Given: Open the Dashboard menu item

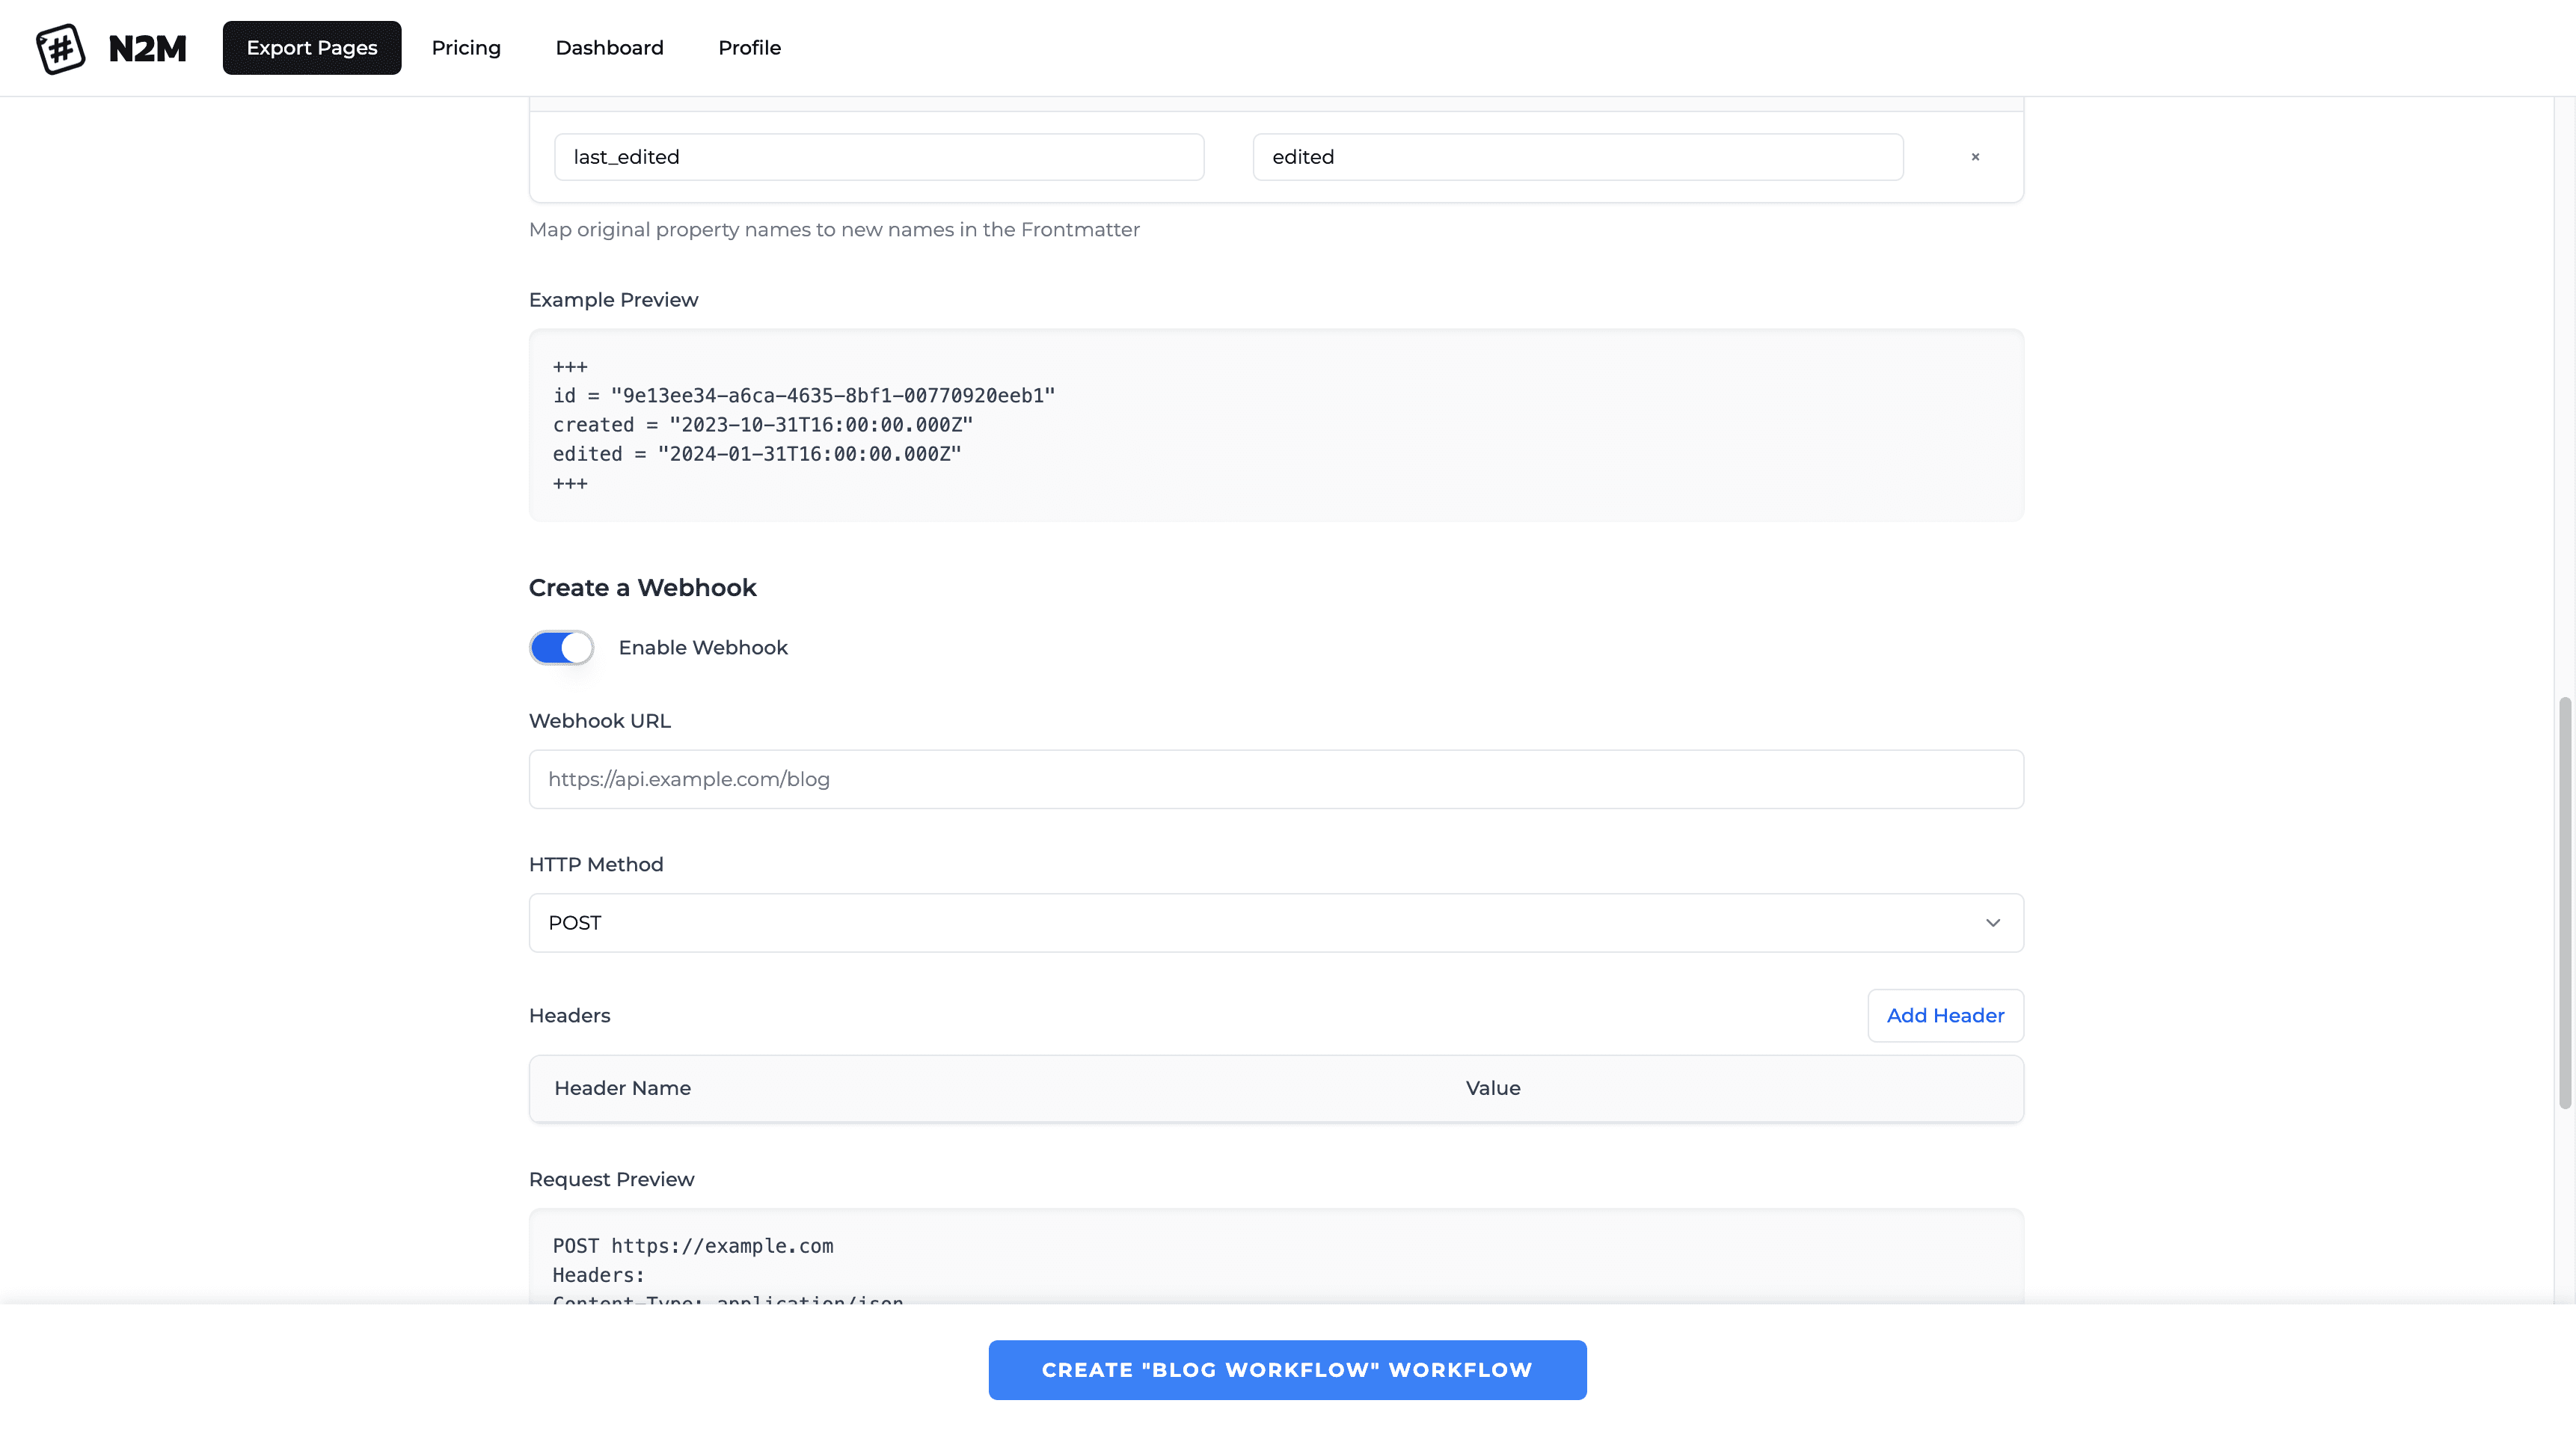Looking at the screenshot, I should coord(609,48).
